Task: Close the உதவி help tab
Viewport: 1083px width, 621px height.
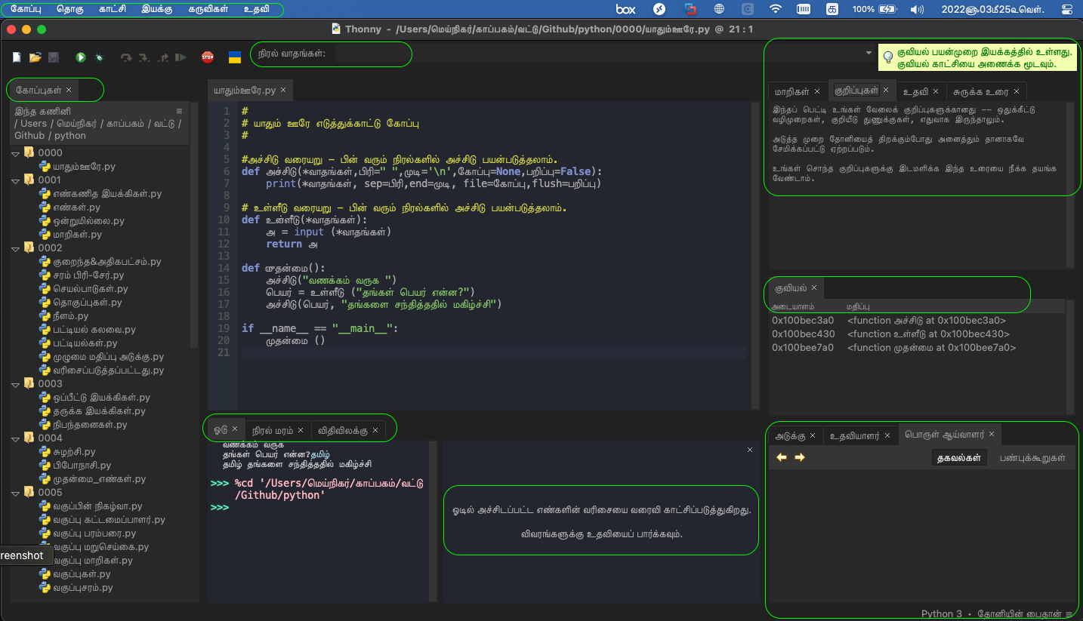Action: pyautogui.click(x=936, y=91)
